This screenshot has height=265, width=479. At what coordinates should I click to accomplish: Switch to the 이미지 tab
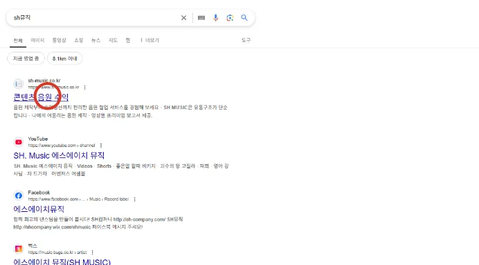point(37,40)
